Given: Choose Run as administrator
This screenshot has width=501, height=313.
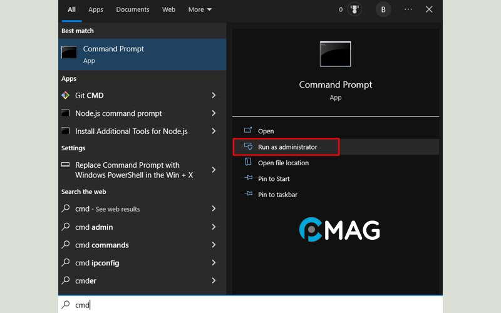Looking at the screenshot, I should (x=287, y=147).
